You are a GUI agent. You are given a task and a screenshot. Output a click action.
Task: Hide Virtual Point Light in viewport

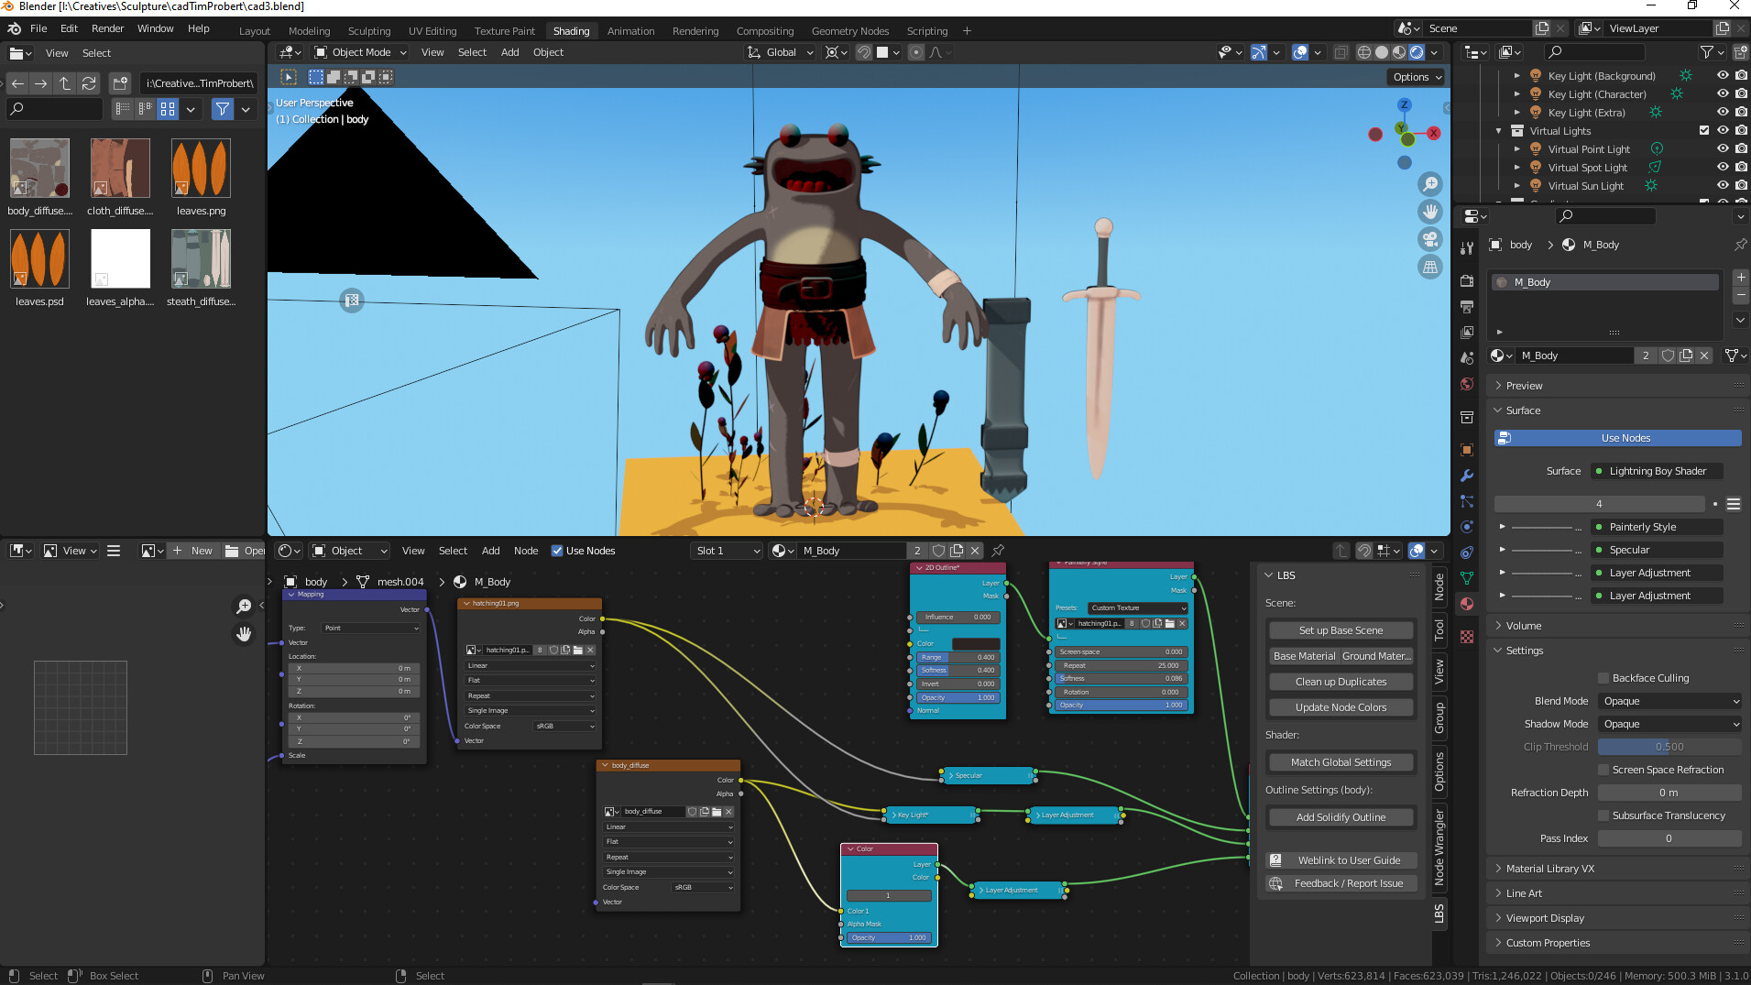pyautogui.click(x=1723, y=149)
